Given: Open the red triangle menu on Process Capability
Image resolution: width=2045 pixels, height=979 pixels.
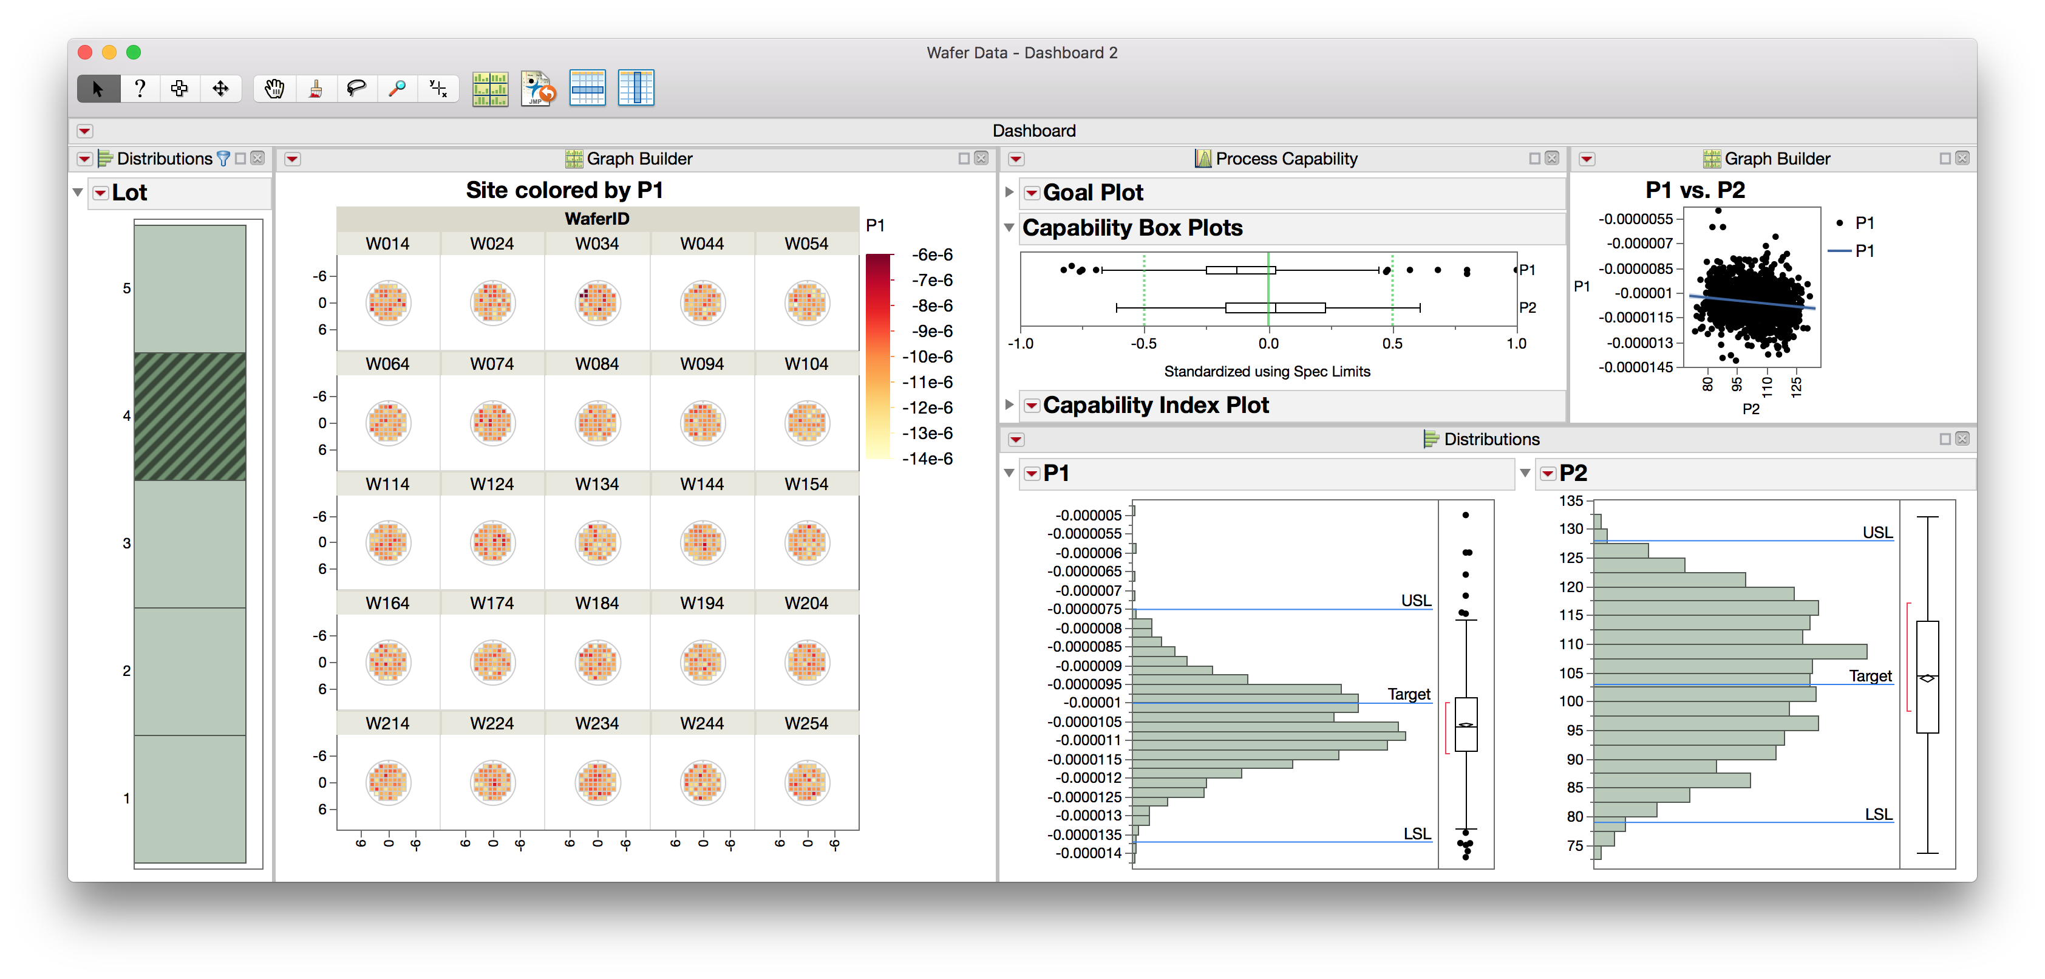Looking at the screenshot, I should (1017, 158).
